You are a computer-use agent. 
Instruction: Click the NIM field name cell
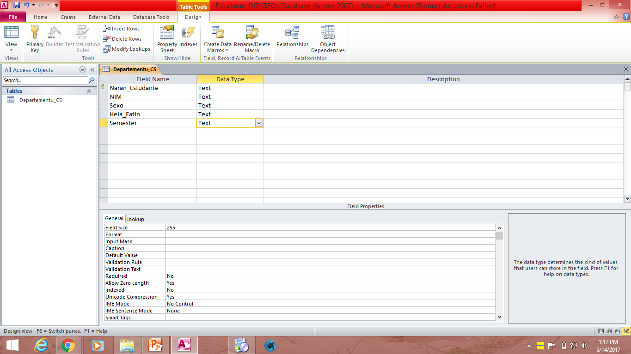tap(152, 96)
